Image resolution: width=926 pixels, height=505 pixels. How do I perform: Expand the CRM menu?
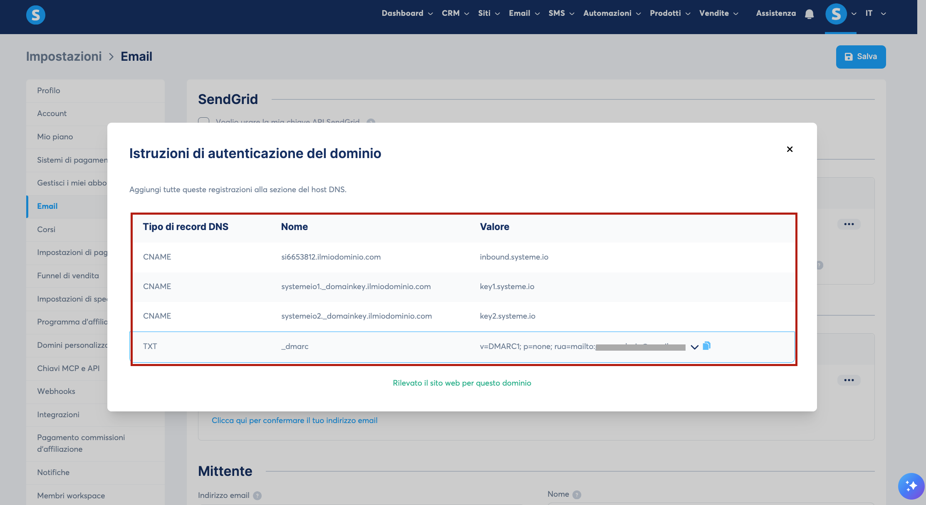(x=455, y=13)
